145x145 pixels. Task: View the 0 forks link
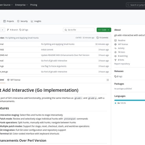(x=121, y=60)
